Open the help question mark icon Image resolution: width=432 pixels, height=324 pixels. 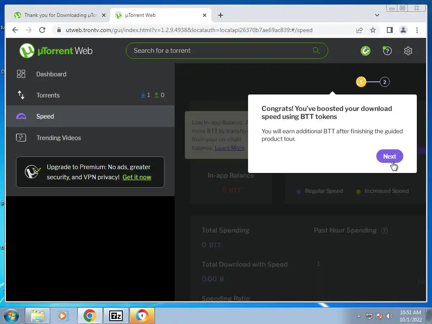[x=387, y=51]
